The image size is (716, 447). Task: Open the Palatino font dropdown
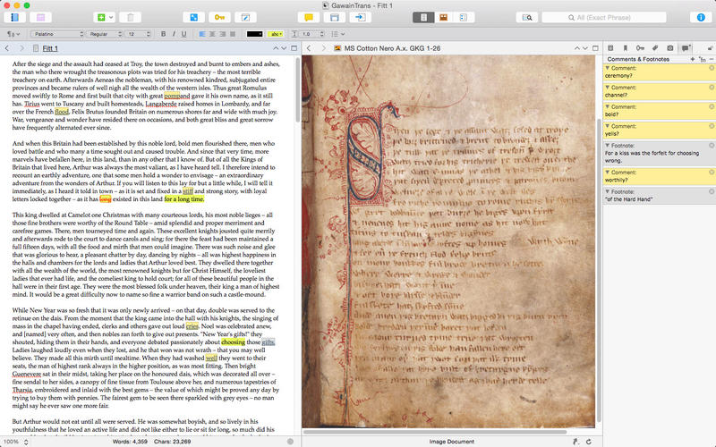(x=55, y=34)
